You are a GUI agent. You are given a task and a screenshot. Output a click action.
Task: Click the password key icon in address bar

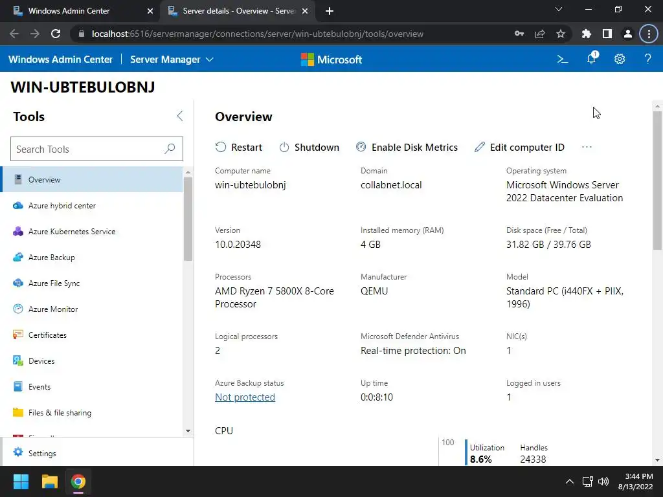[x=519, y=34]
